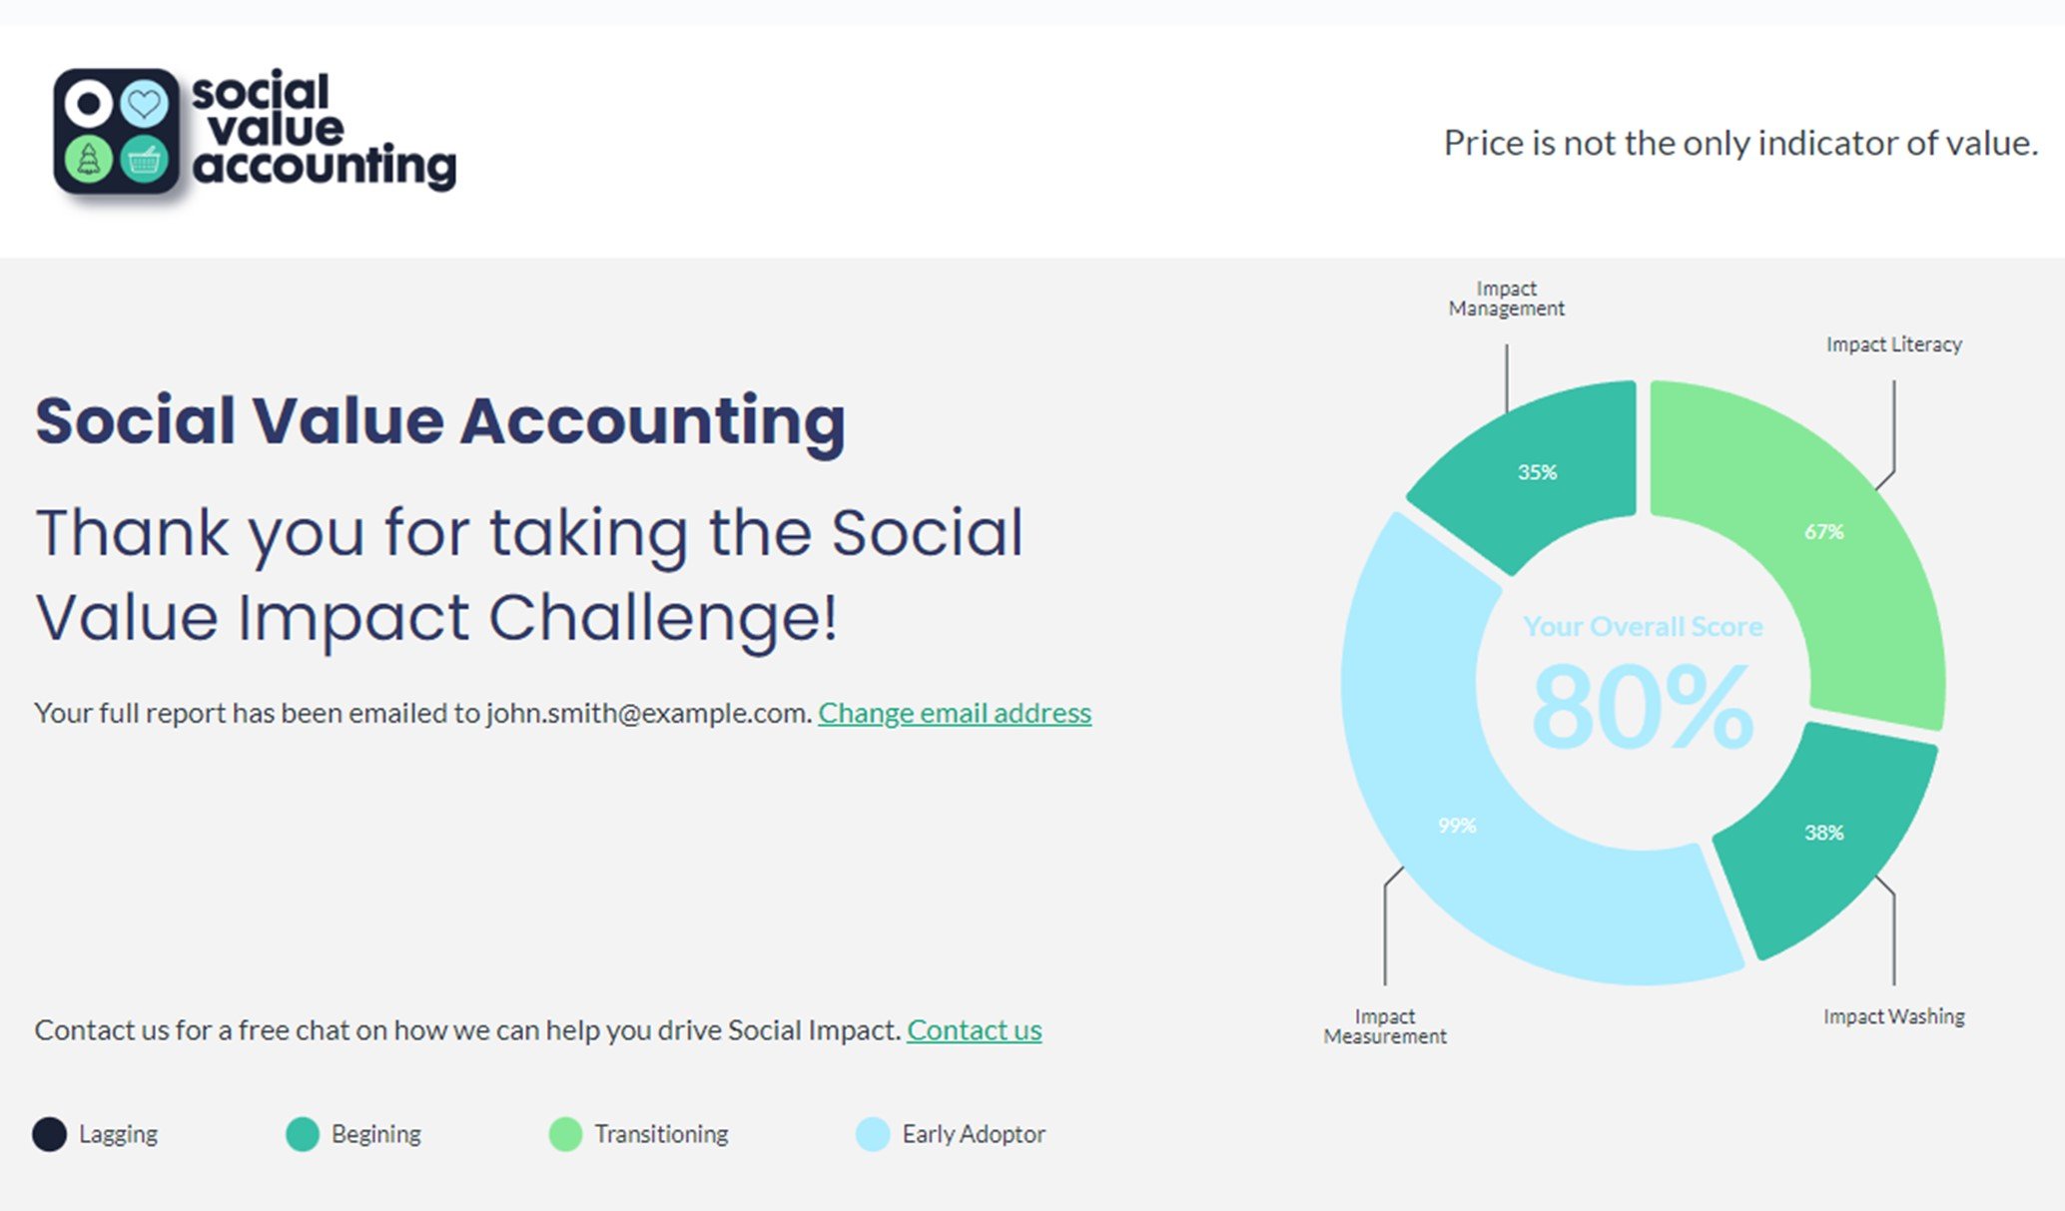Click the Impact Literacy chart label

(x=1894, y=344)
